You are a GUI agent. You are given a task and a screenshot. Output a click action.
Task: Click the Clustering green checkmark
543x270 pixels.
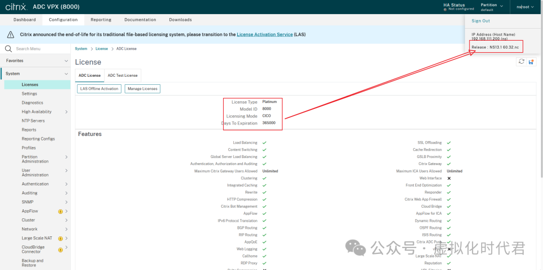coord(264,178)
